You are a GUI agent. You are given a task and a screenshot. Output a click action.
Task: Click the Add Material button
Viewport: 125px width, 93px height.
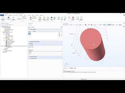pos(40,18)
